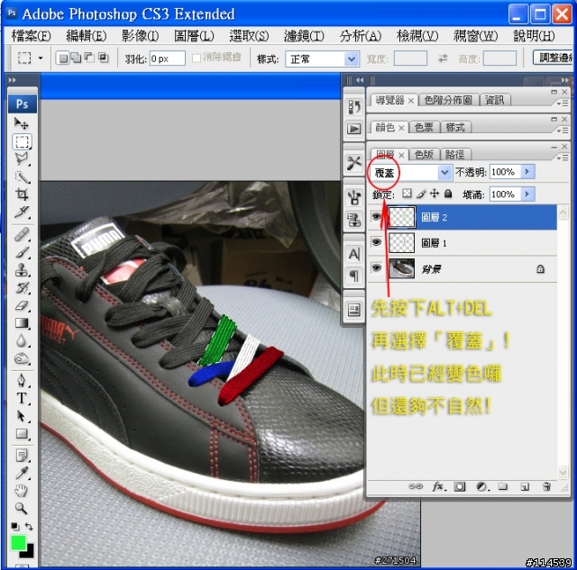
Task: Select the Rectangle shape tool
Action: coord(22,434)
